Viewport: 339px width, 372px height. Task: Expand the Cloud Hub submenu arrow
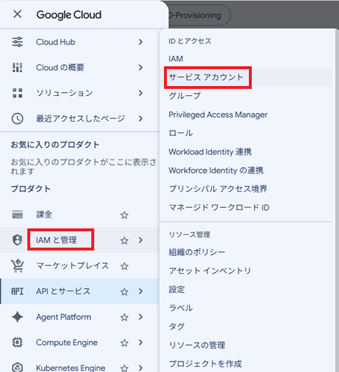pyautogui.click(x=141, y=42)
